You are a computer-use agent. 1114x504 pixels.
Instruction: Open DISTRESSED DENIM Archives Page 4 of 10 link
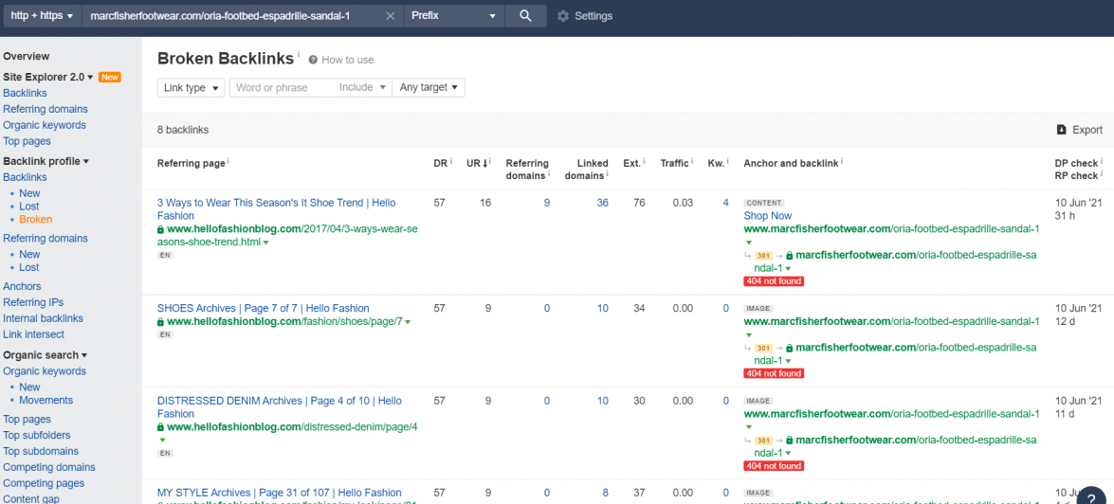279,406
